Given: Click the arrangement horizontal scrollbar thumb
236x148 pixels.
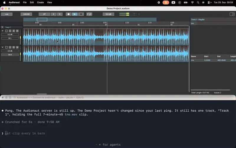Looking at the screenshot, I should (42, 94).
